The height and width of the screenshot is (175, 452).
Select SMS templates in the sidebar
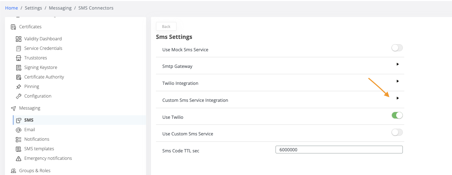coord(39,149)
